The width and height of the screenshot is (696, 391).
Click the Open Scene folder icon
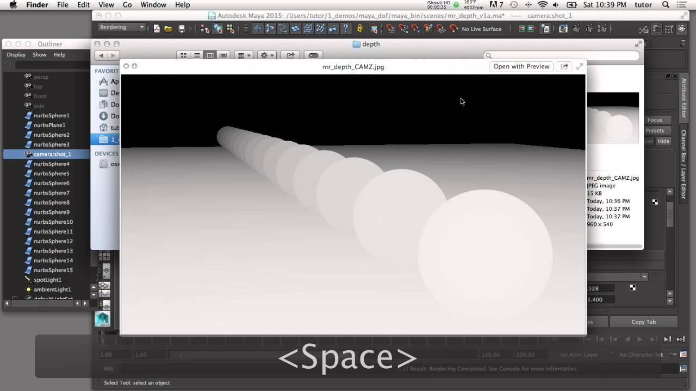click(x=169, y=29)
